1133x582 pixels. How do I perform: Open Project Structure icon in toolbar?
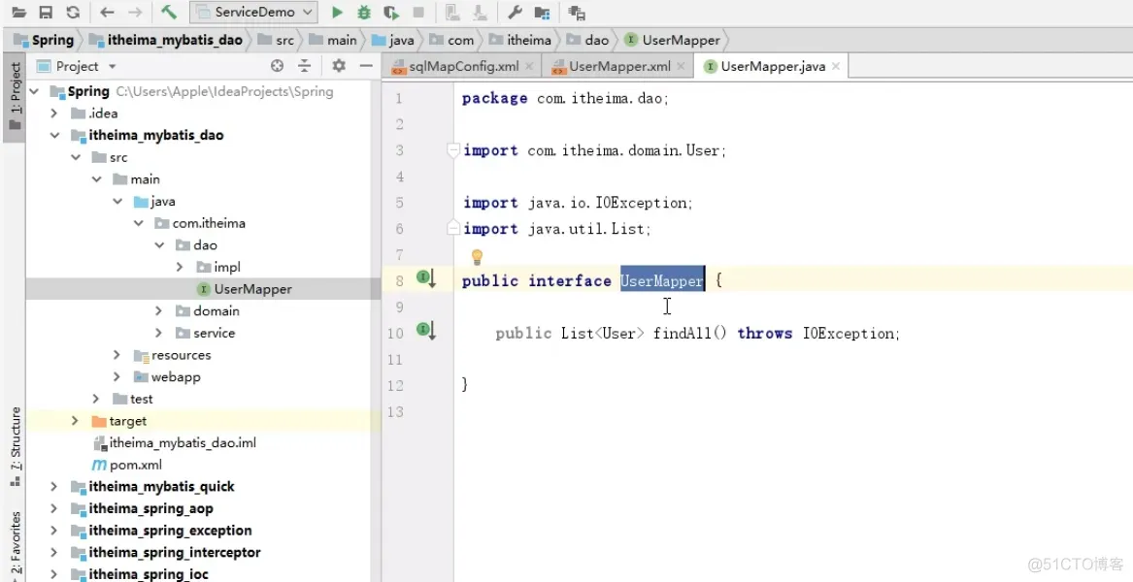tap(542, 13)
